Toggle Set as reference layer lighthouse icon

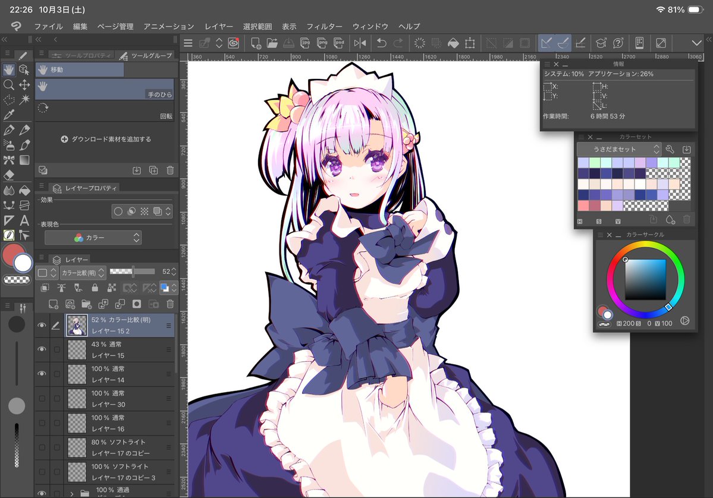pyautogui.click(x=61, y=288)
